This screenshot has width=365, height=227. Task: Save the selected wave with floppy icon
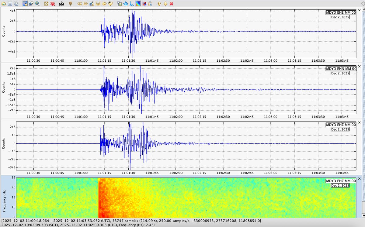pos(10,4)
